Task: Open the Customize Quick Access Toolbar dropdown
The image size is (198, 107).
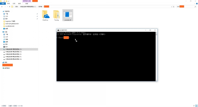Action: 9,1
